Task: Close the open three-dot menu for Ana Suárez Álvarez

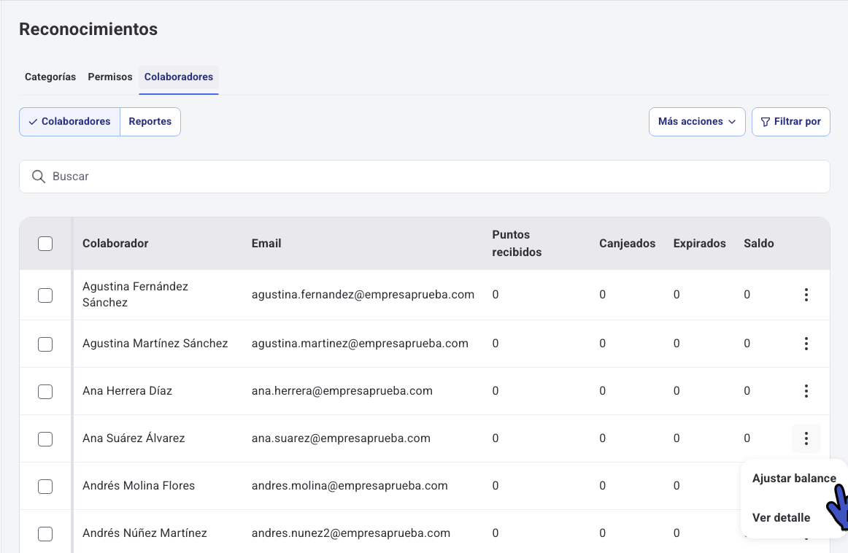Action: coord(806,438)
